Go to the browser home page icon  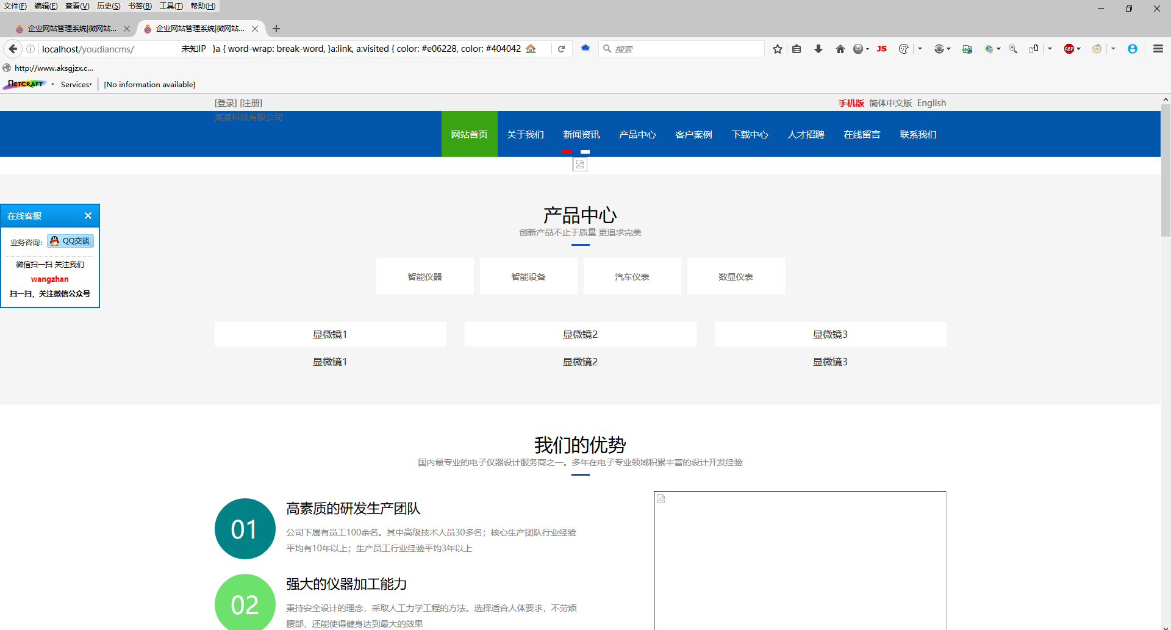840,49
